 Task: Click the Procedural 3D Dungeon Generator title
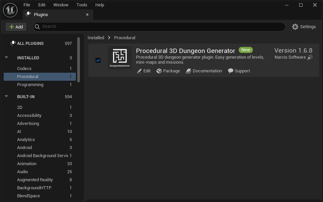(185, 51)
